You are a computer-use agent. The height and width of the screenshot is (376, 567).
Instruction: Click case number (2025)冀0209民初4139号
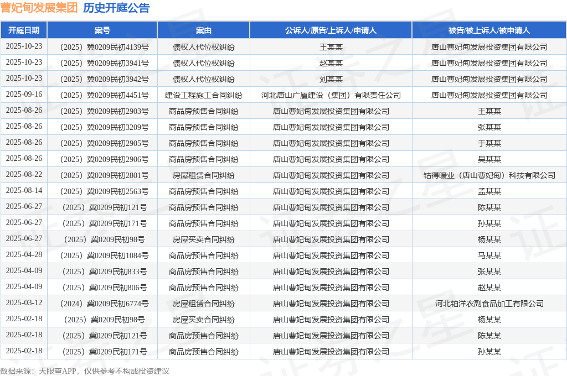click(105, 48)
